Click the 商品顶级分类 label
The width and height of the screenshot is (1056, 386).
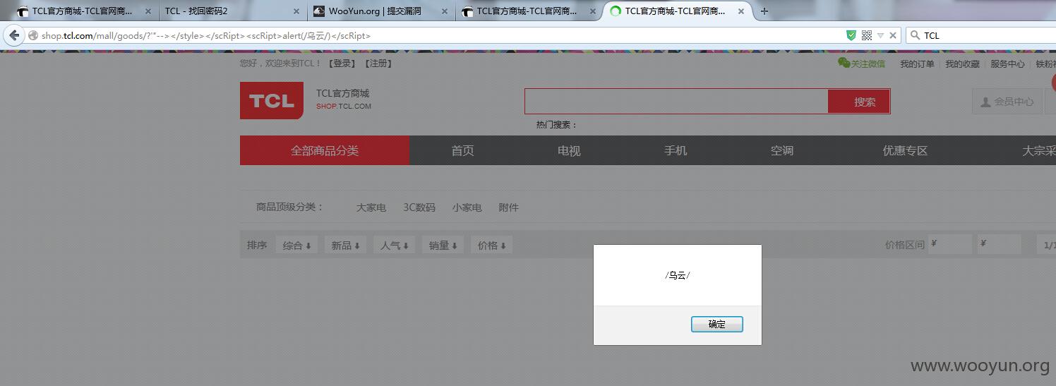click(289, 207)
